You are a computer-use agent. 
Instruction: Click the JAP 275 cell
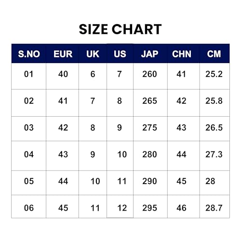coord(149,128)
